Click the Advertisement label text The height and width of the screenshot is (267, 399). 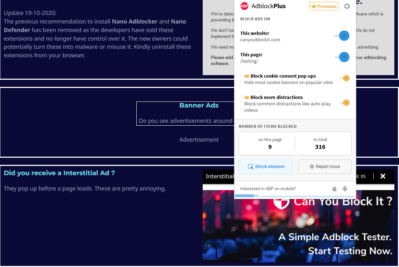(x=199, y=140)
